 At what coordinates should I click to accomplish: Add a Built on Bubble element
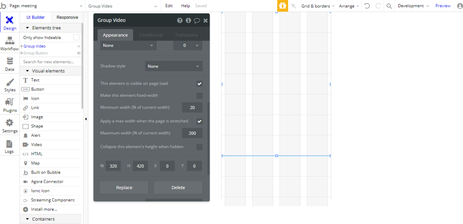click(x=51, y=173)
